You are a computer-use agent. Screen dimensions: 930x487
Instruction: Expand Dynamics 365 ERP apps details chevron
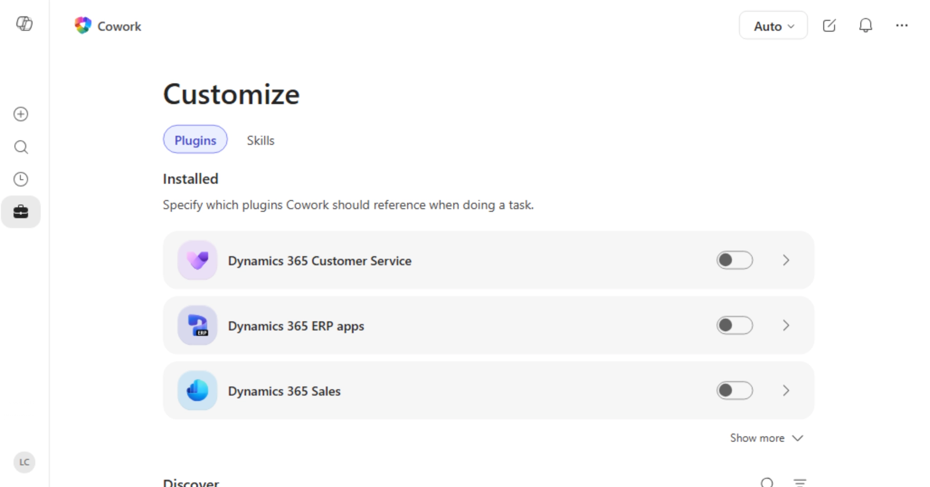(x=786, y=325)
